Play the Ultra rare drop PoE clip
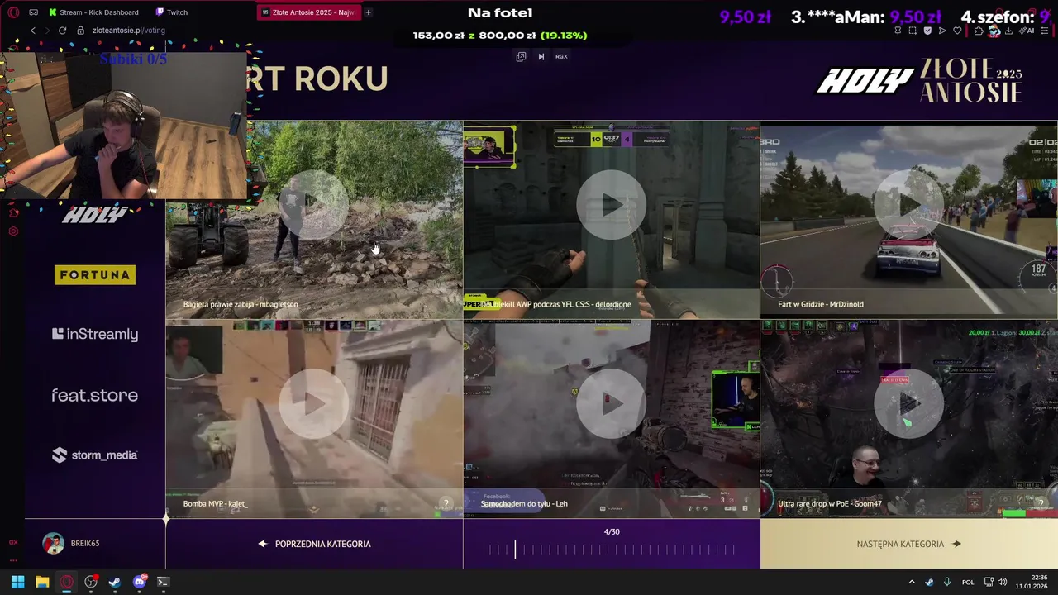Viewport: 1058px width, 595px height. 909,403
